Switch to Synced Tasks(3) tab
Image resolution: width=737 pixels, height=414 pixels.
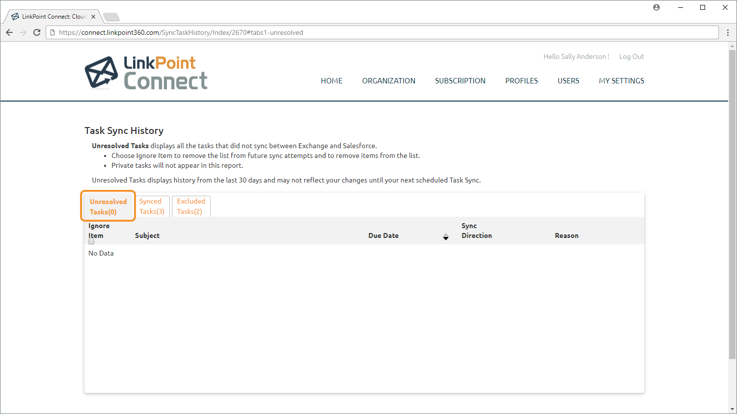pyautogui.click(x=152, y=207)
